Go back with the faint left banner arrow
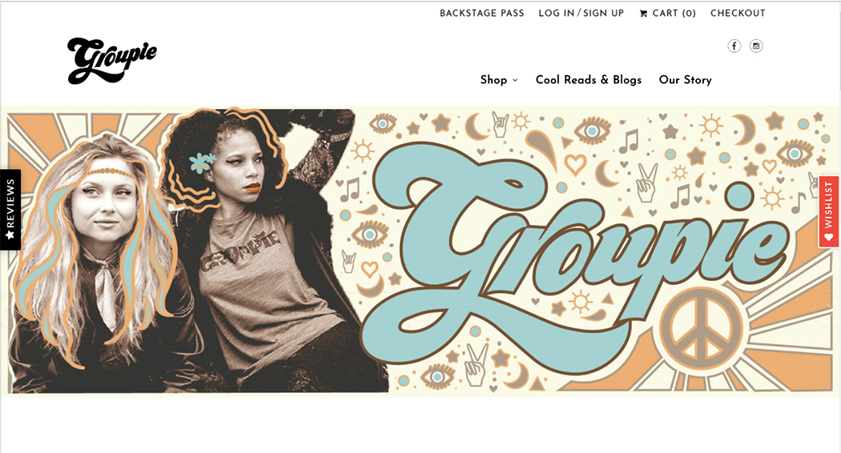 (x=6, y=311)
